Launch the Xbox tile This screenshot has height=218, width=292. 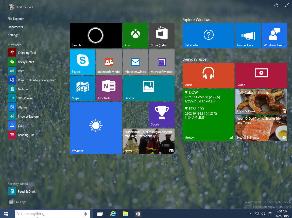(x=135, y=36)
